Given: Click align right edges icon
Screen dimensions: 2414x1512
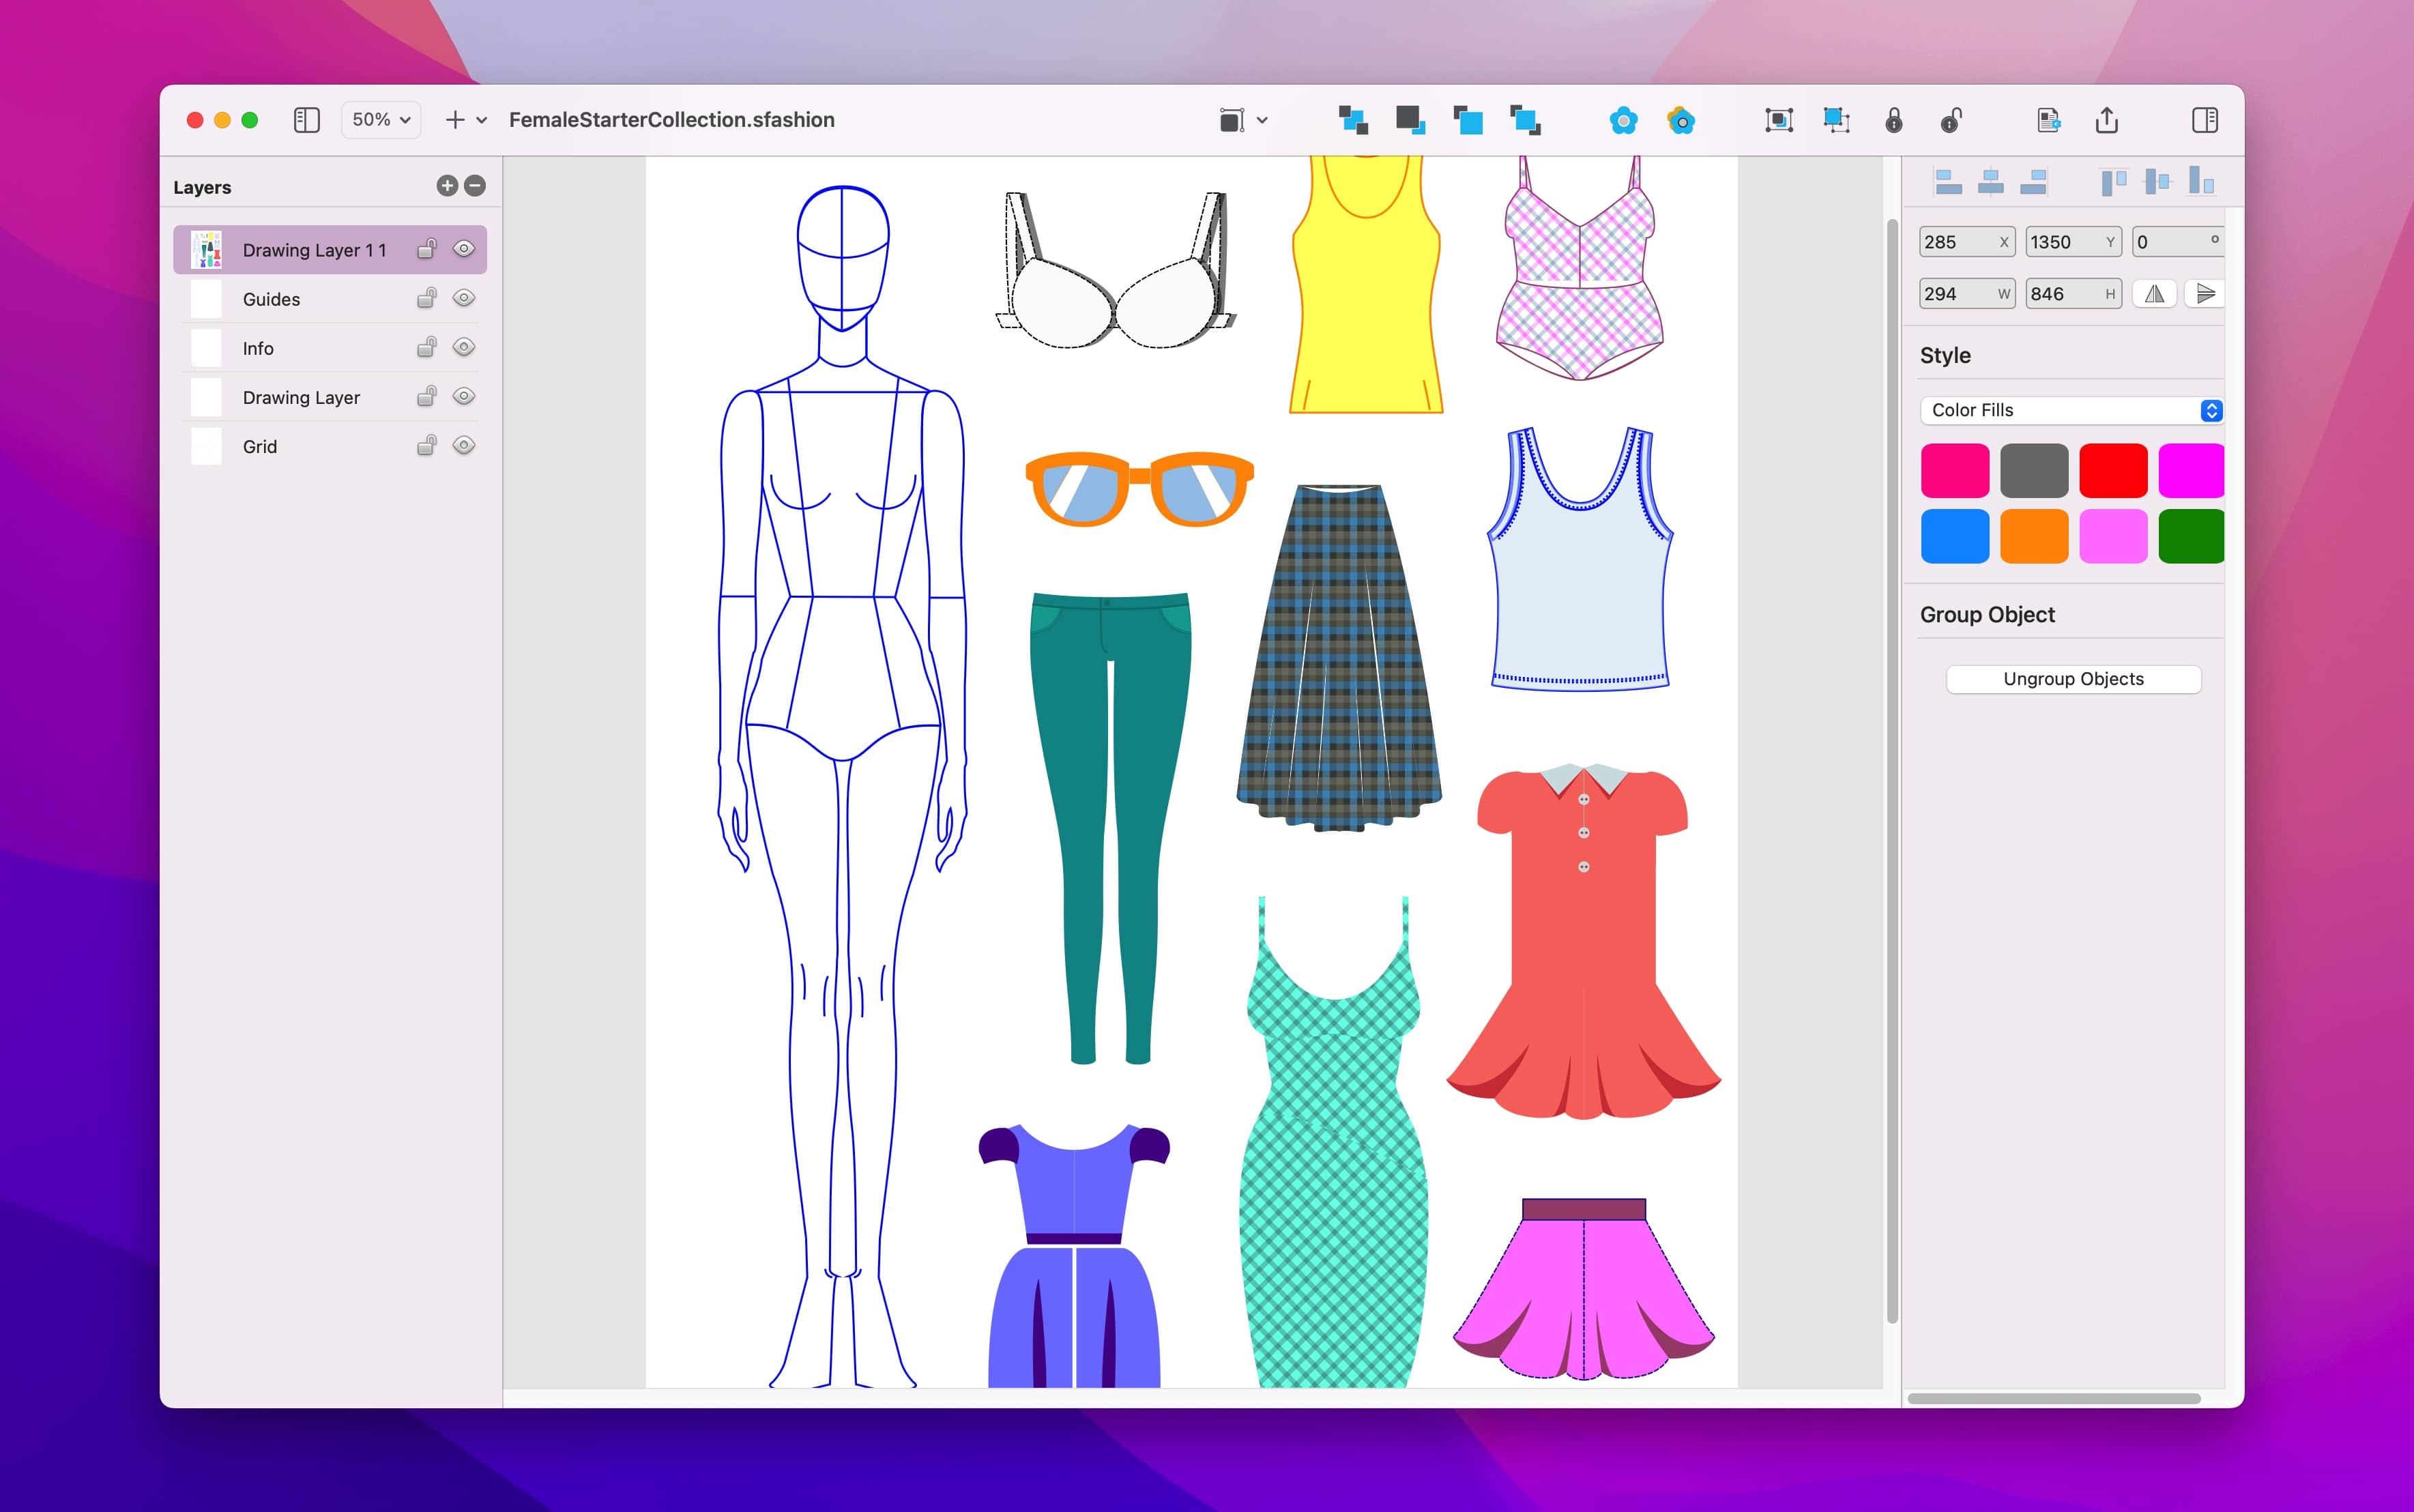Looking at the screenshot, I should pos(2033,181).
